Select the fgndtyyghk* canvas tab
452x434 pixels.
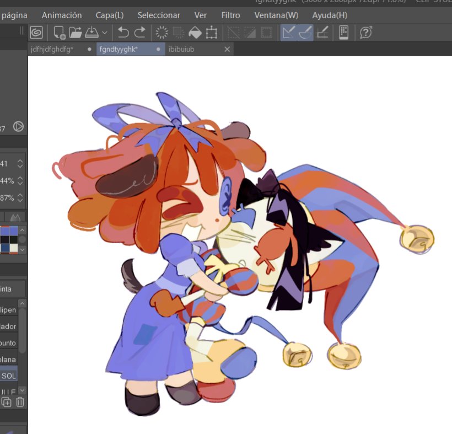pos(131,49)
